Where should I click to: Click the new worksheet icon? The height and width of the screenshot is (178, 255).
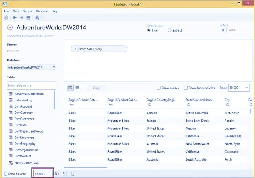pos(56,174)
